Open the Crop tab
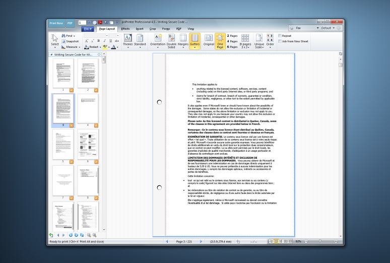Screen dimensions: 390x263 click(x=153, y=29)
